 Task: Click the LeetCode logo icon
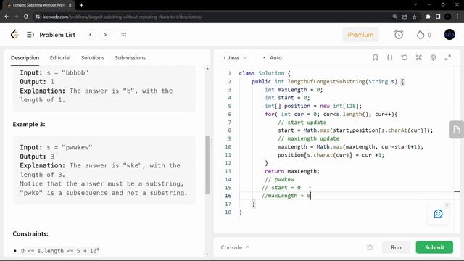(x=14, y=35)
